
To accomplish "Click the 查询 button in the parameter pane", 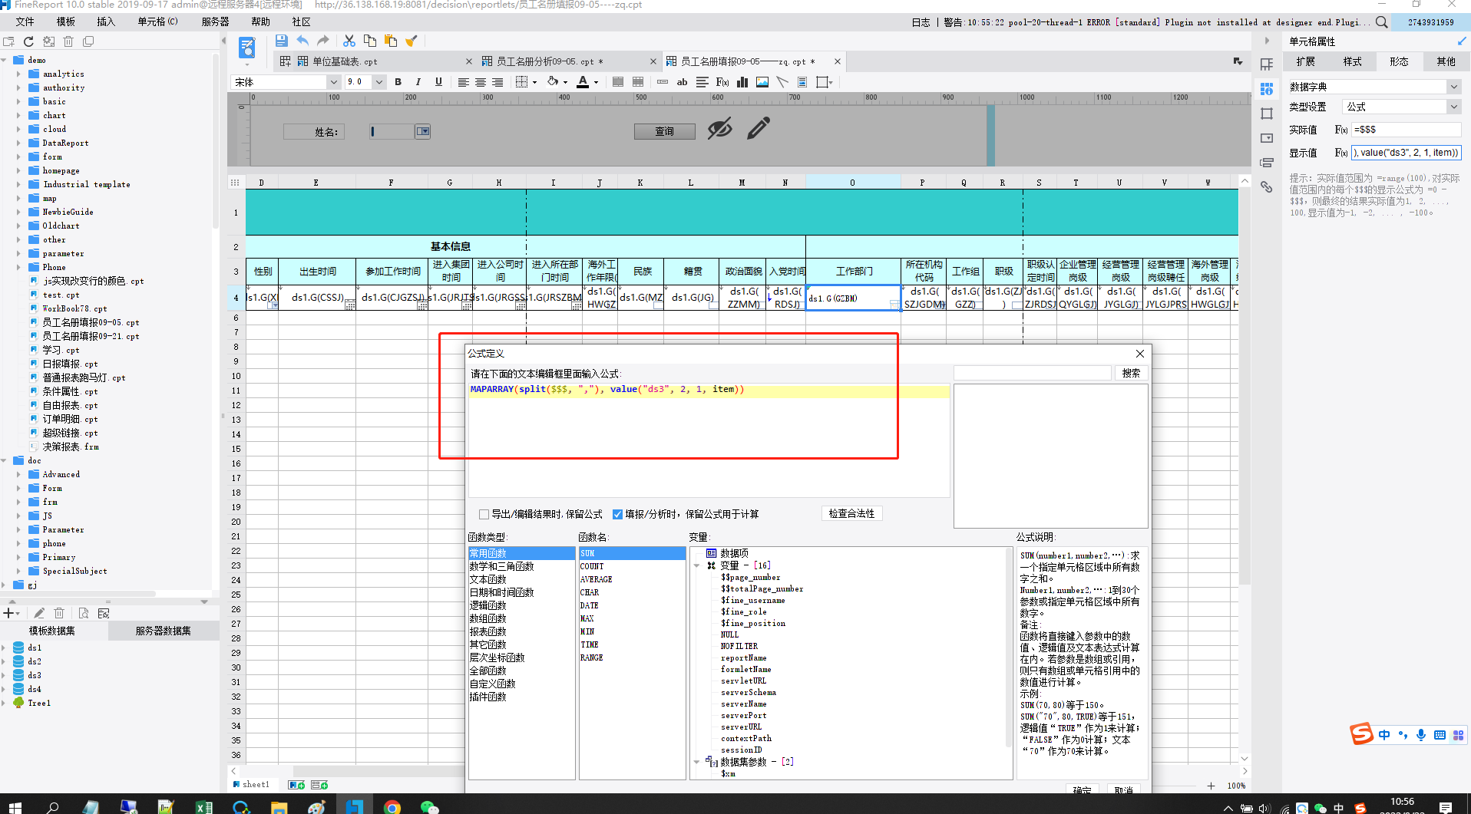I will click(x=664, y=132).
